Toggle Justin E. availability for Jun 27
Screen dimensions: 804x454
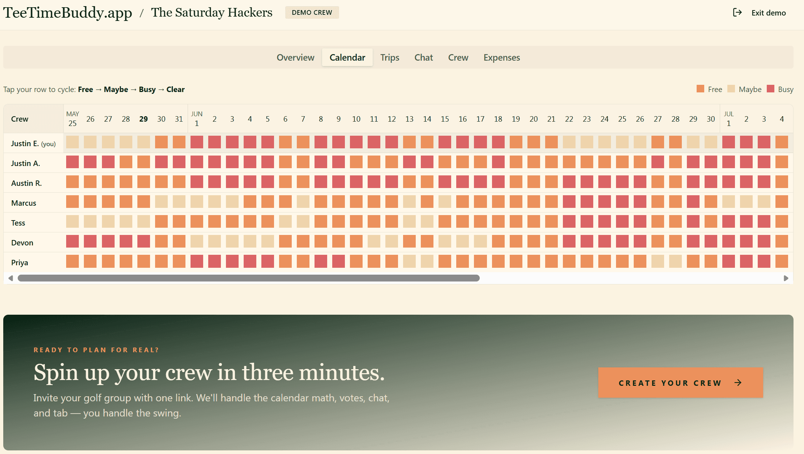coord(658,142)
